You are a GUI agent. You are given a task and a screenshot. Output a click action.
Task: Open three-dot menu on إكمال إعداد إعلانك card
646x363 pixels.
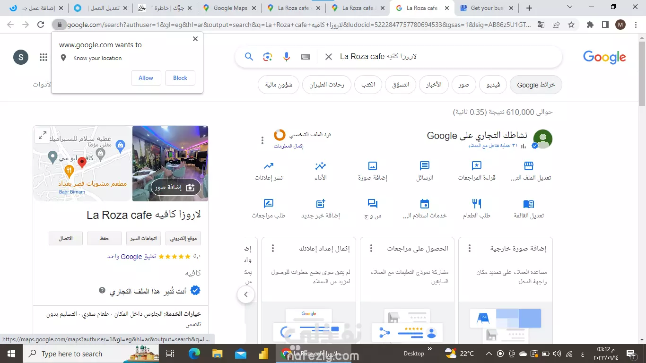click(x=273, y=248)
